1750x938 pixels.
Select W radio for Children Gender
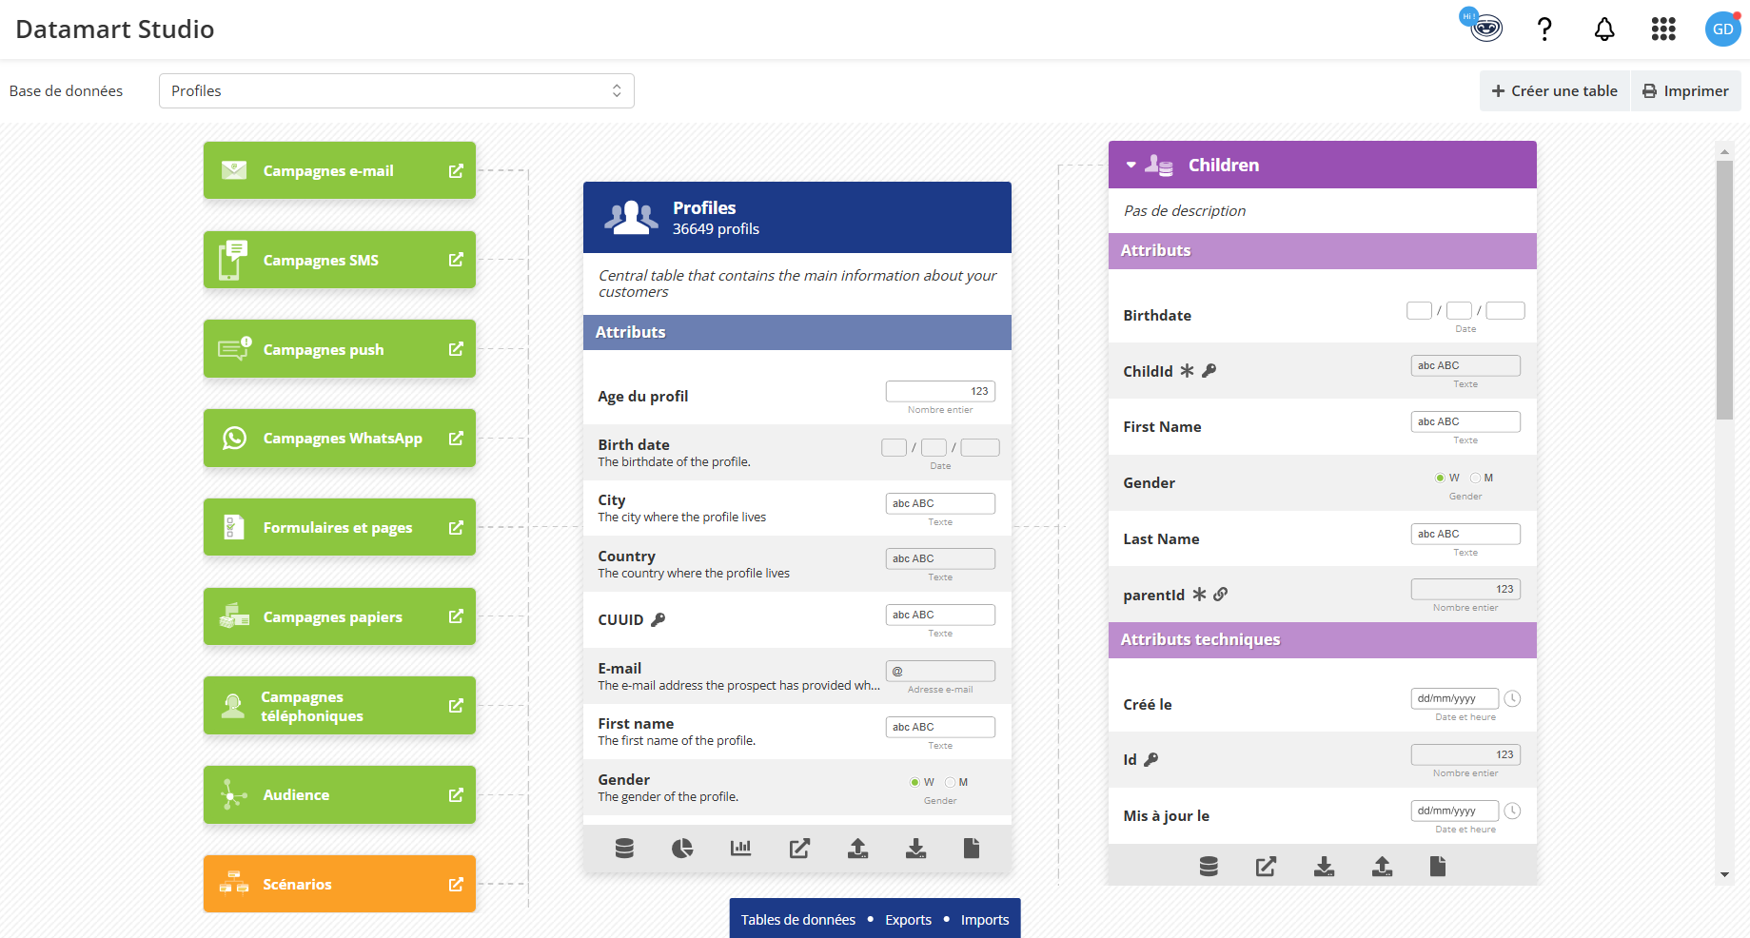coord(1440,479)
